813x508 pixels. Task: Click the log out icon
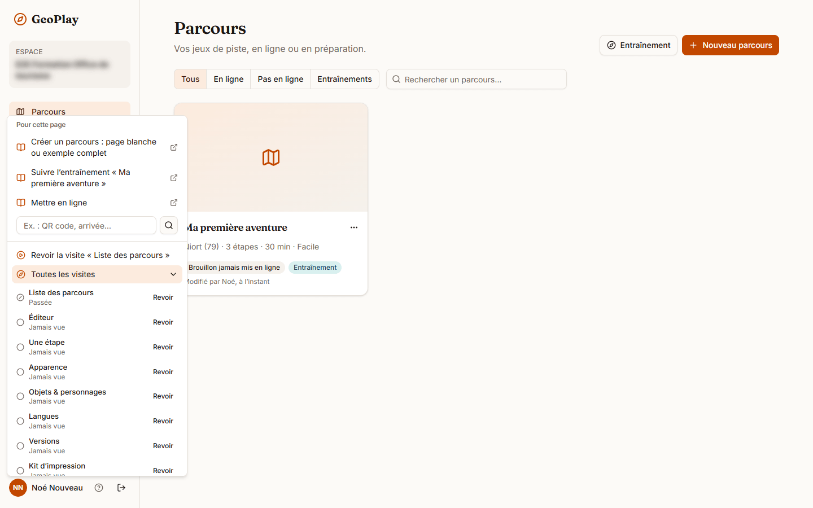[x=121, y=488]
